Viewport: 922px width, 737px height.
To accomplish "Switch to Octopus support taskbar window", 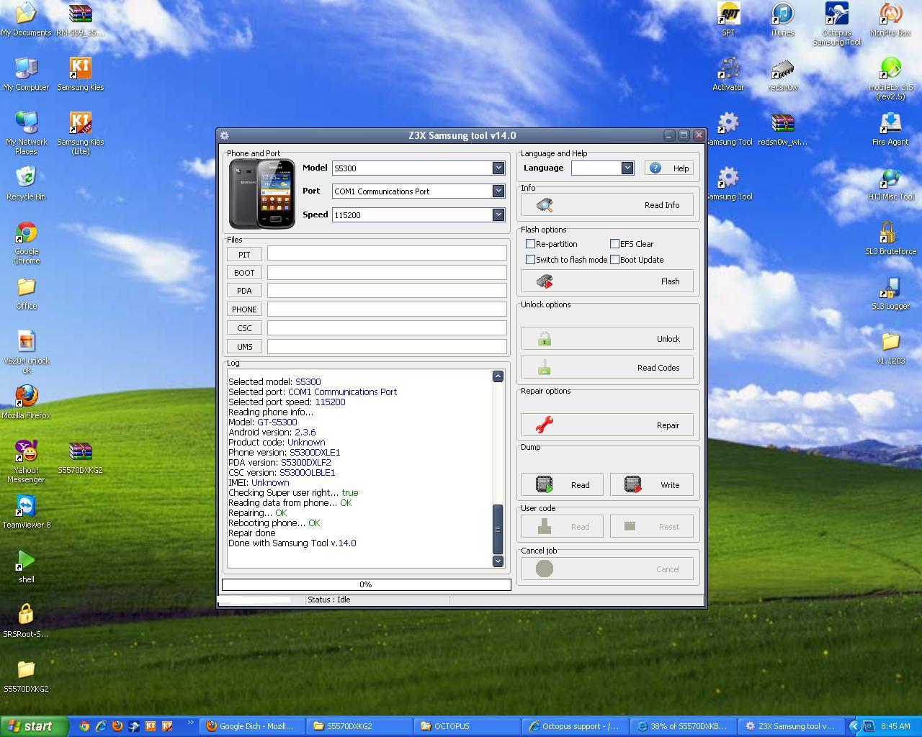I will [x=576, y=726].
